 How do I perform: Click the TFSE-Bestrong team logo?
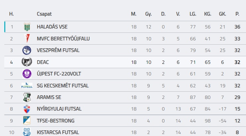[27, 120]
